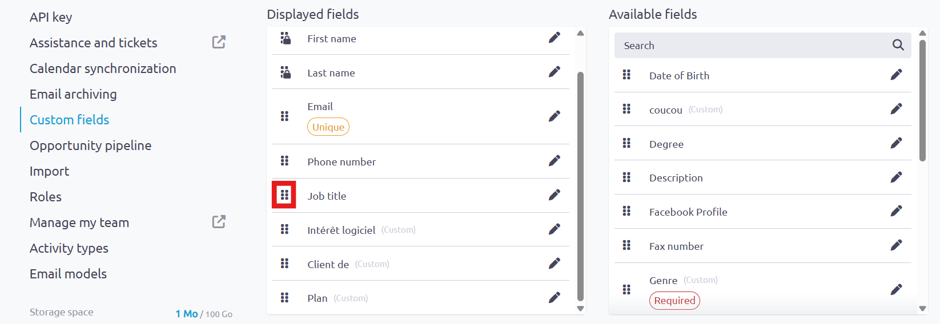Viewport: 940px width, 324px height.
Task: Click the search magnifier icon
Action: pyautogui.click(x=898, y=45)
